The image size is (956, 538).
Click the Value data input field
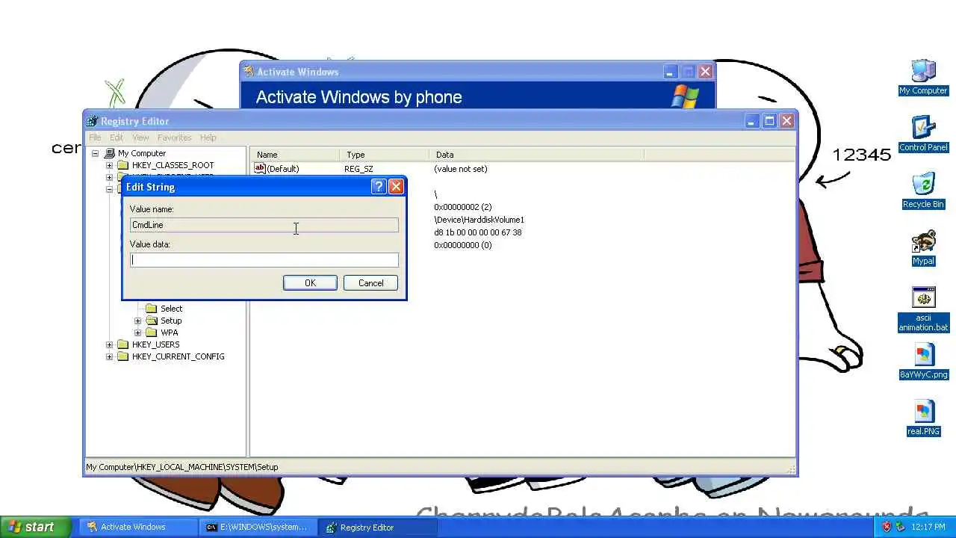[x=264, y=260]
